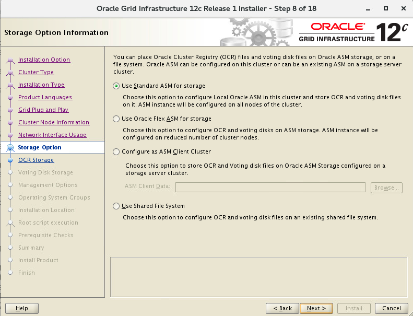The height and width of the screenshot is (316, 413).
Task: Close the installer window
Action: [404, 9]
